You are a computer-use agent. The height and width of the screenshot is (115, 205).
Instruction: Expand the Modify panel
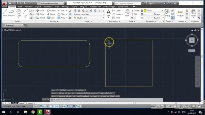tap(54, 21)
